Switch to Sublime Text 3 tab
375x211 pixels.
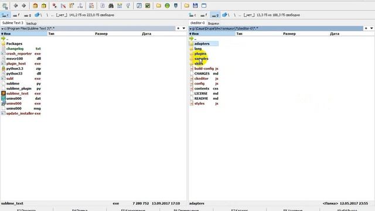13,23
